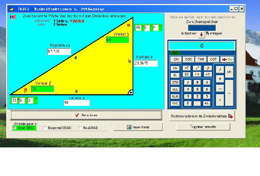Click the red down arrow transfer button

click(x=201, y=34)
